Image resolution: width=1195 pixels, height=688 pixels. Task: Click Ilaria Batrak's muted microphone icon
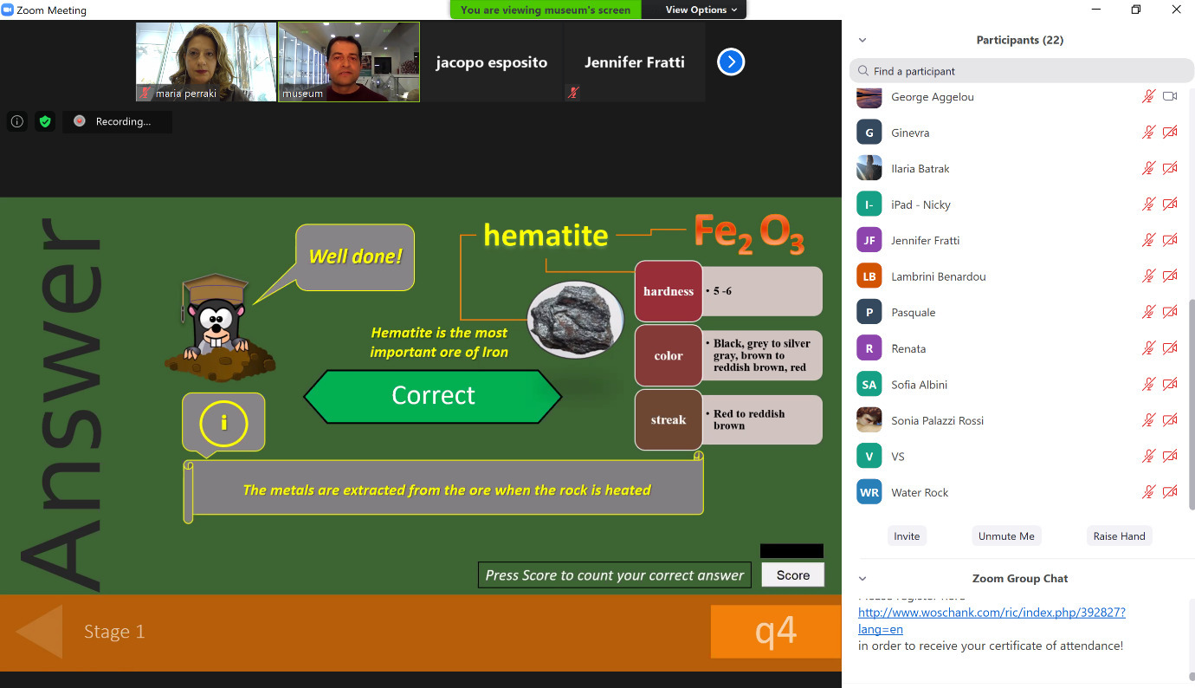click(x=1148, y=169)
